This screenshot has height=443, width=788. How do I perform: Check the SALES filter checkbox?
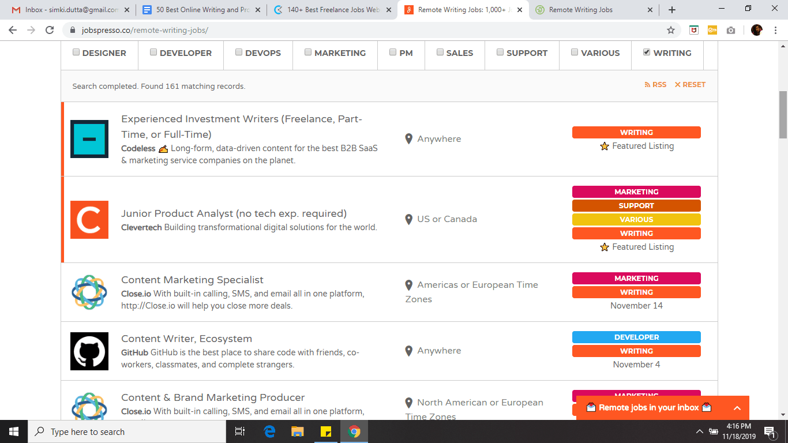(x=440, y=52)
